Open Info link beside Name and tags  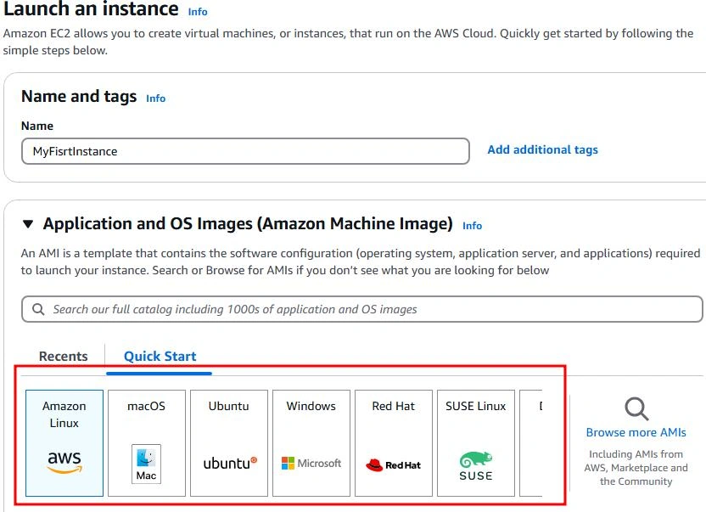click(x=156, y=98)
